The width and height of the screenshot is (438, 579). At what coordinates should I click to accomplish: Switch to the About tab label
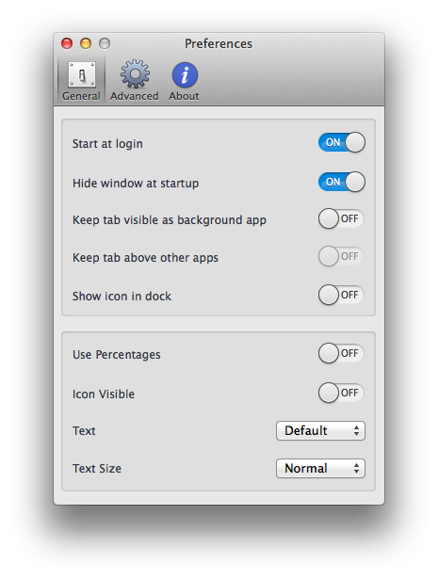click(x=184, y=96)
